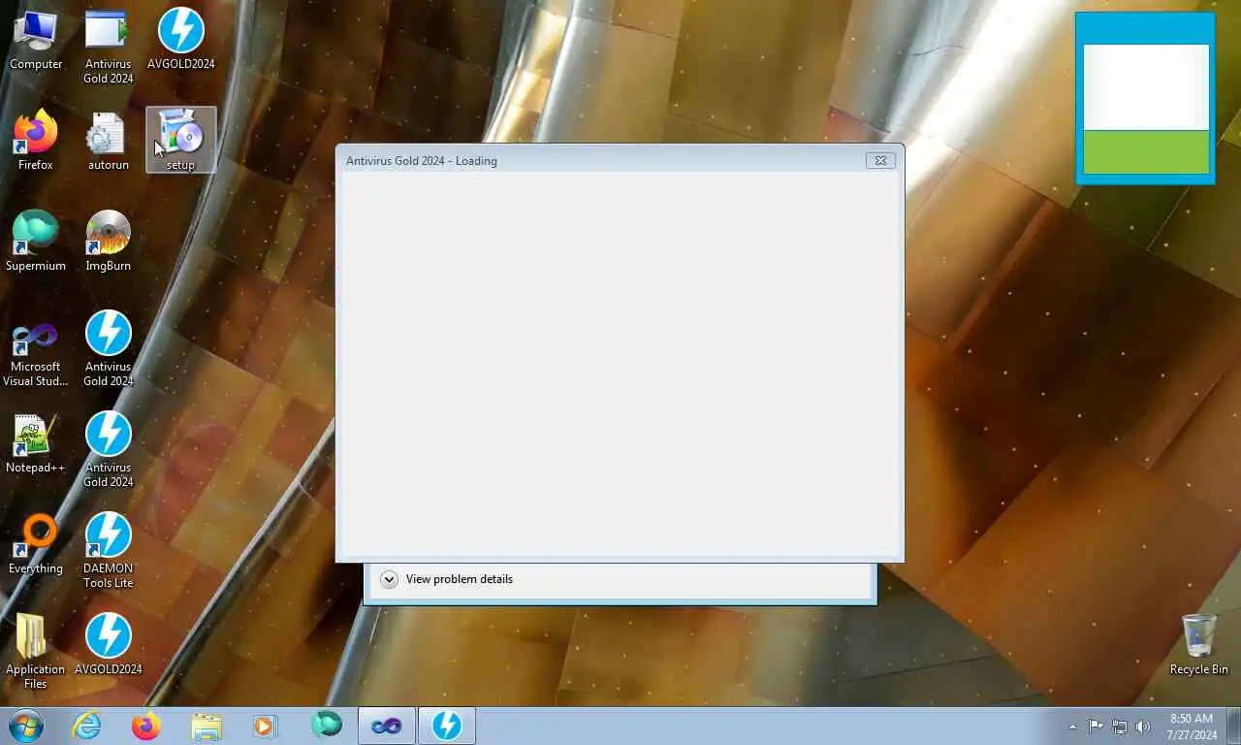Open Windows Media Player from the taskbar
Image resolution: width=1241 pixels, height=745 pixels.
coord(265,726)
